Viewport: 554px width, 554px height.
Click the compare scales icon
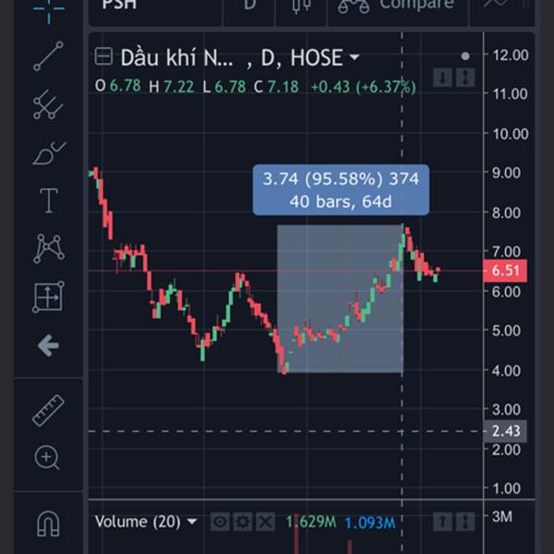pos(354,6)
